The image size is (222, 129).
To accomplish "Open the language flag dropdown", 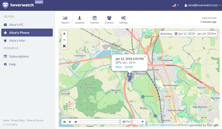I will (x=175, y=5).
